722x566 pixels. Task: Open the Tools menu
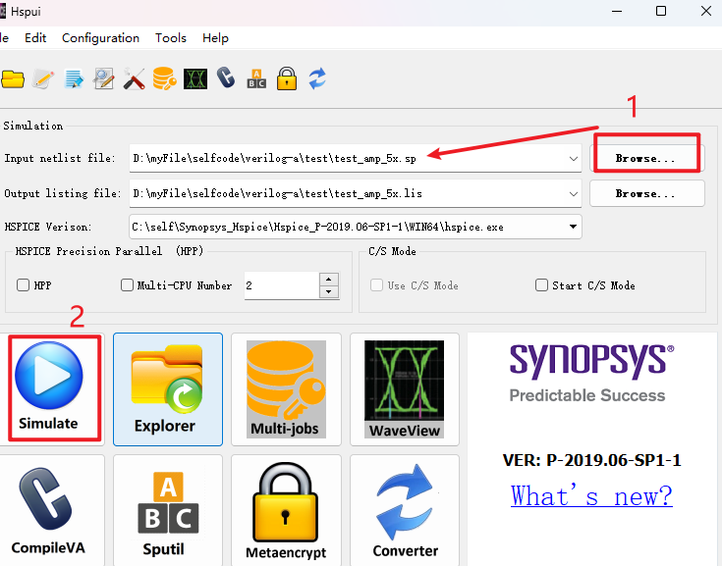click(171, 37)
